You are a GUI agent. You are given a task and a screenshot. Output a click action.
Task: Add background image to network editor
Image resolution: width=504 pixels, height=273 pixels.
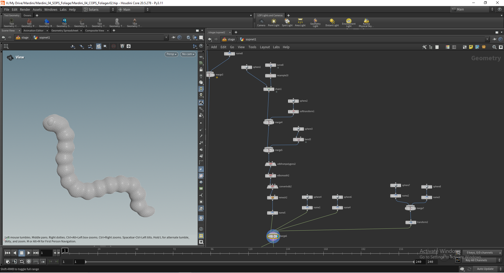477,47
